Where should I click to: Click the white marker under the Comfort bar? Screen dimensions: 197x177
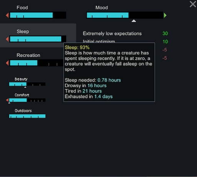point(9,103)
